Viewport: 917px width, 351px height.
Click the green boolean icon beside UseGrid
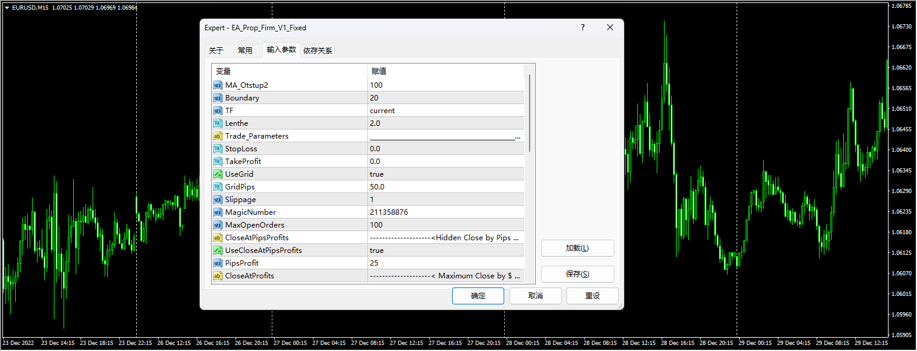pos(217,174)
